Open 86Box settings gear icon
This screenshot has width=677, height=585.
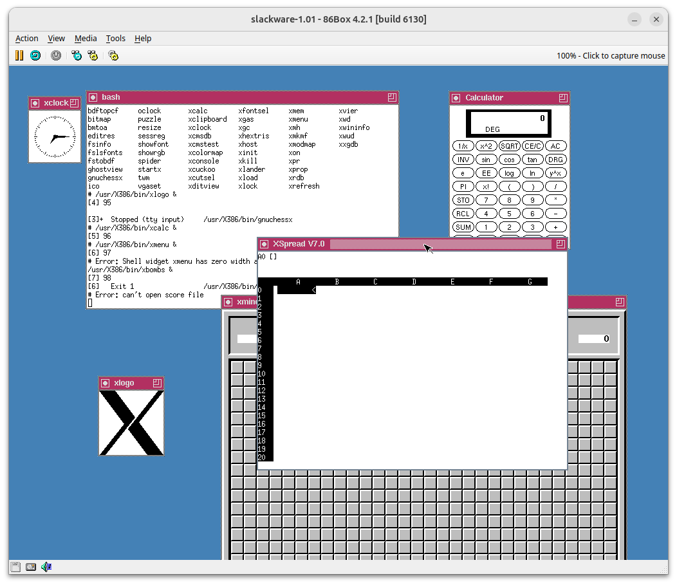[113, 55]
